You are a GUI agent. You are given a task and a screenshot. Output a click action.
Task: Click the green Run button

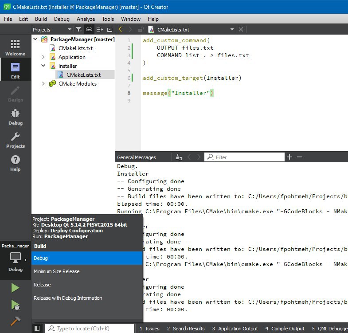16,288
